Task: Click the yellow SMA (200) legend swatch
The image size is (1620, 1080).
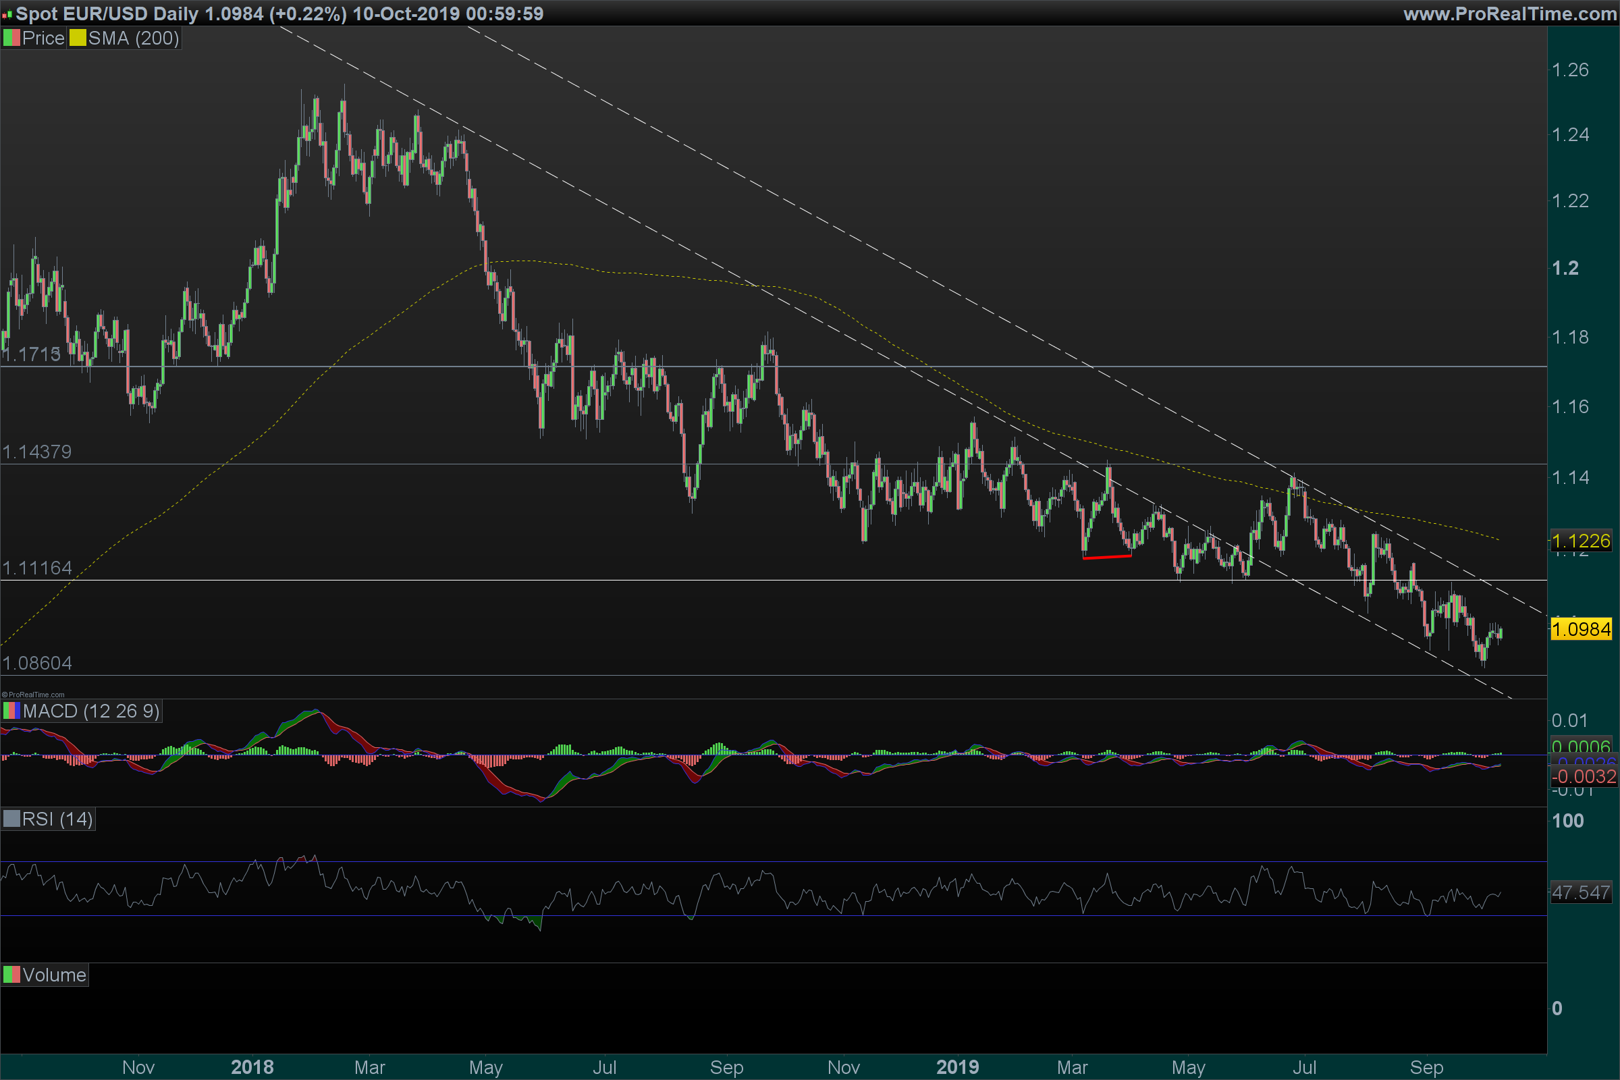Action: (77, 38)
